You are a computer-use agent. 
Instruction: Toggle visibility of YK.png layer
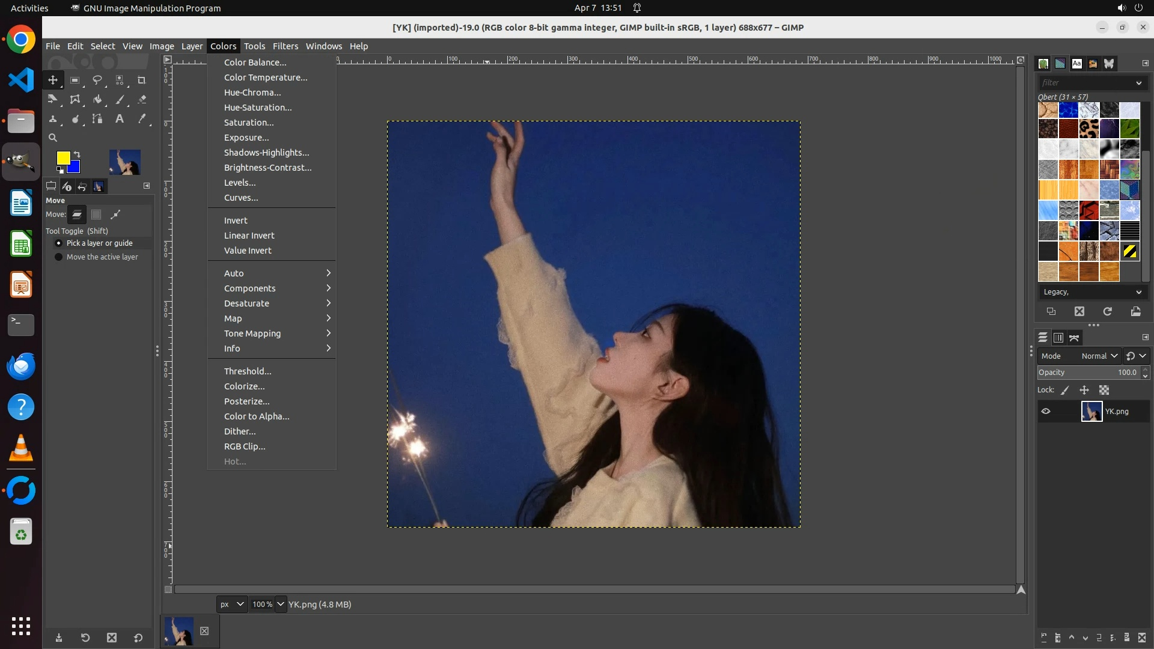click(x=1046, y=412)
